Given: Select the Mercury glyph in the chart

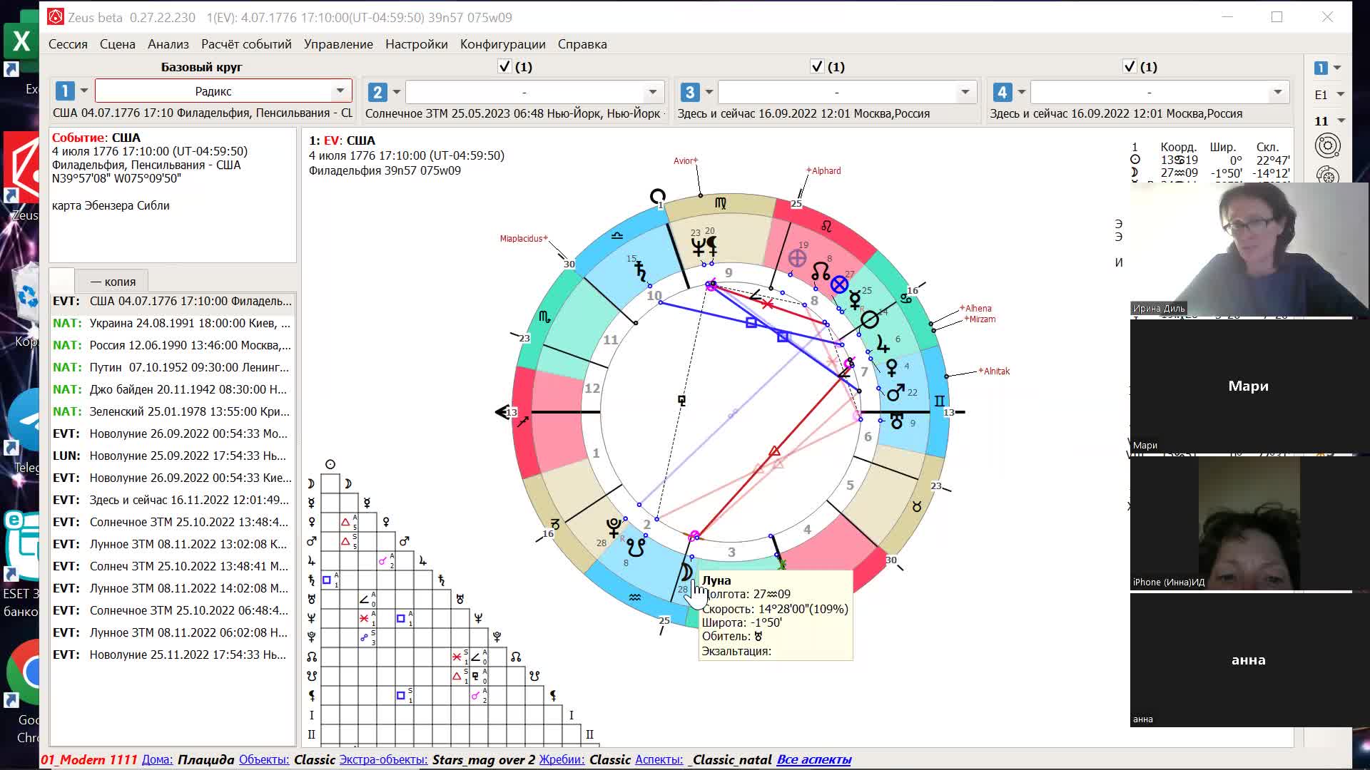Looking at the screenshot, I should pos(855,300).
